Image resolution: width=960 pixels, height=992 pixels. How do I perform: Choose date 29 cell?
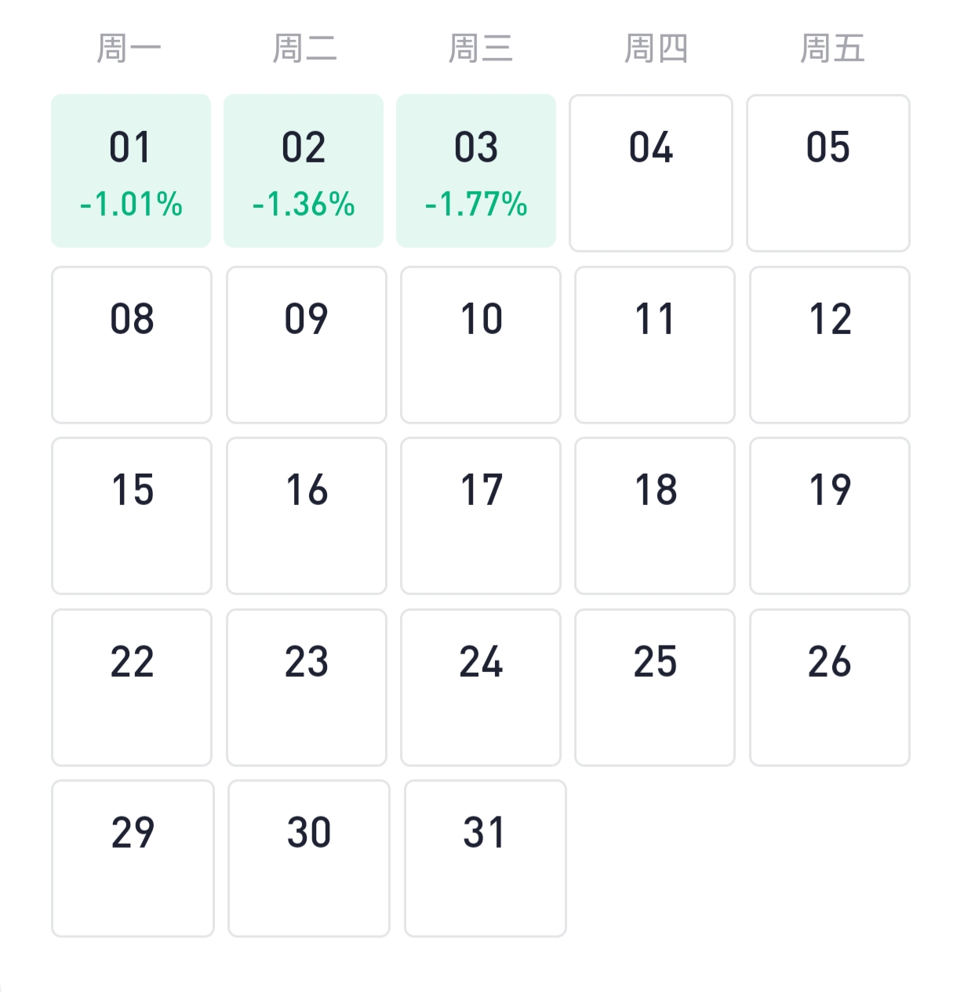point(133,858)
